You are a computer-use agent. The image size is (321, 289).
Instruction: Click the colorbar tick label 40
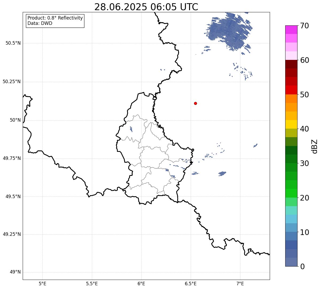pos(304,129)
